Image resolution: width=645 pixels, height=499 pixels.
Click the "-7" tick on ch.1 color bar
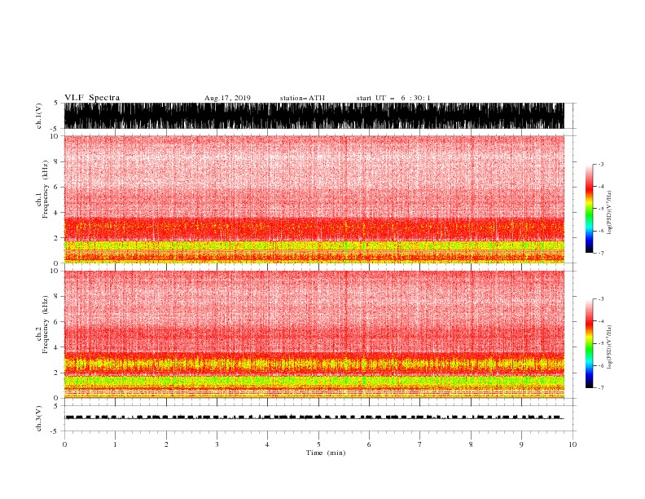click(600, 253)
